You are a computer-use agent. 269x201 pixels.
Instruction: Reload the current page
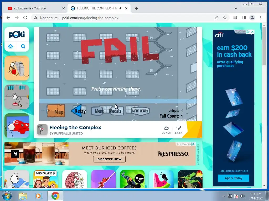pyautogui.click(x=25, y=18)
